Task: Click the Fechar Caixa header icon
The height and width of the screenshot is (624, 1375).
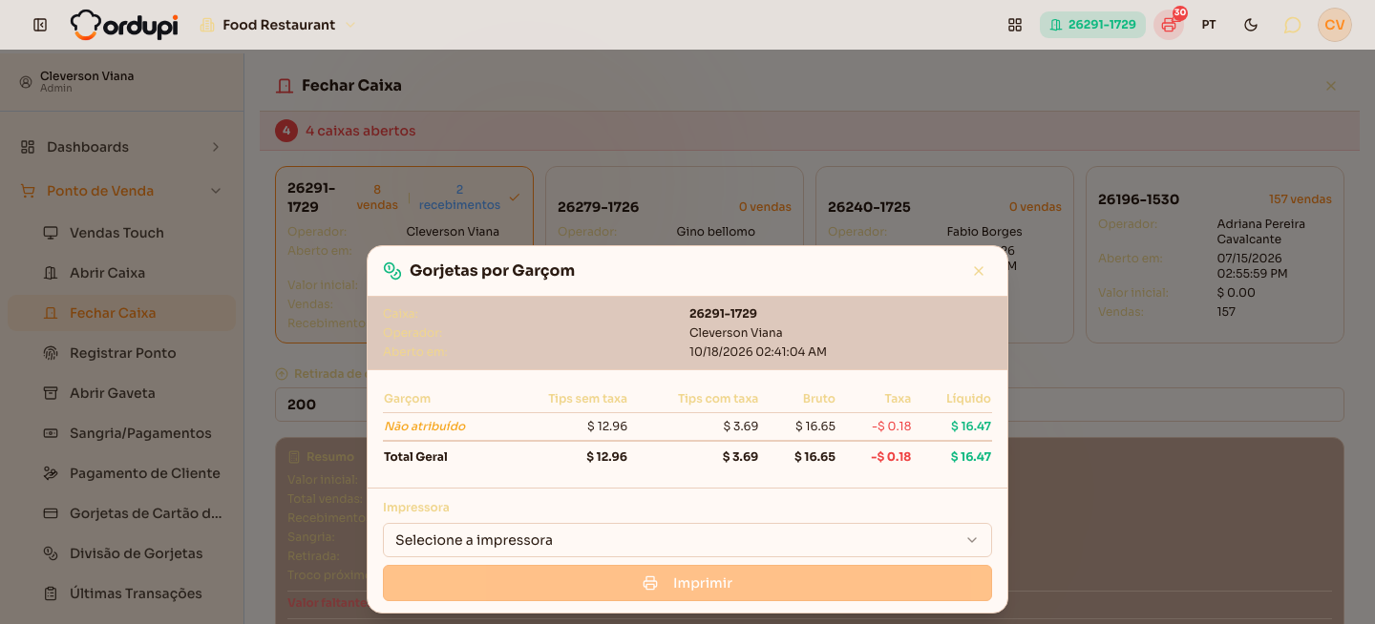Action: (284, 86)
